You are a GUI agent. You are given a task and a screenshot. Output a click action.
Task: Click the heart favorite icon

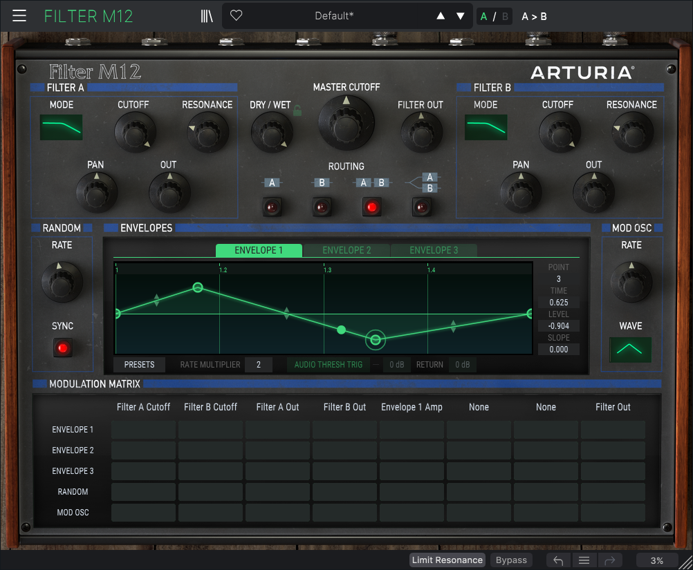pyautogui.click(x=237, y=16)
